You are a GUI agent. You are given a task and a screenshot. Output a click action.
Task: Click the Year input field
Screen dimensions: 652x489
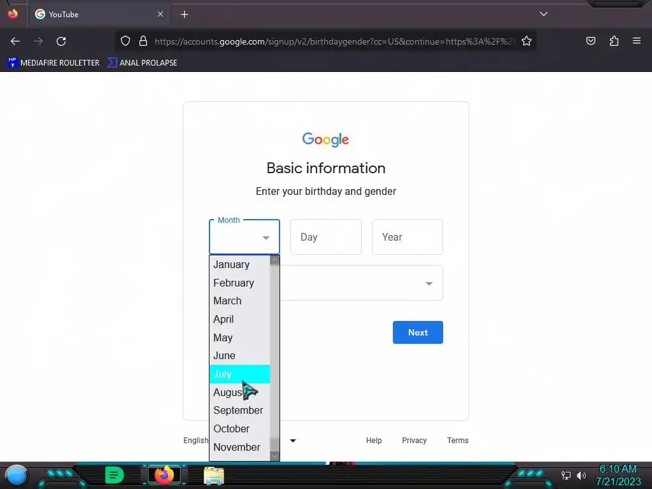[407, 237]
